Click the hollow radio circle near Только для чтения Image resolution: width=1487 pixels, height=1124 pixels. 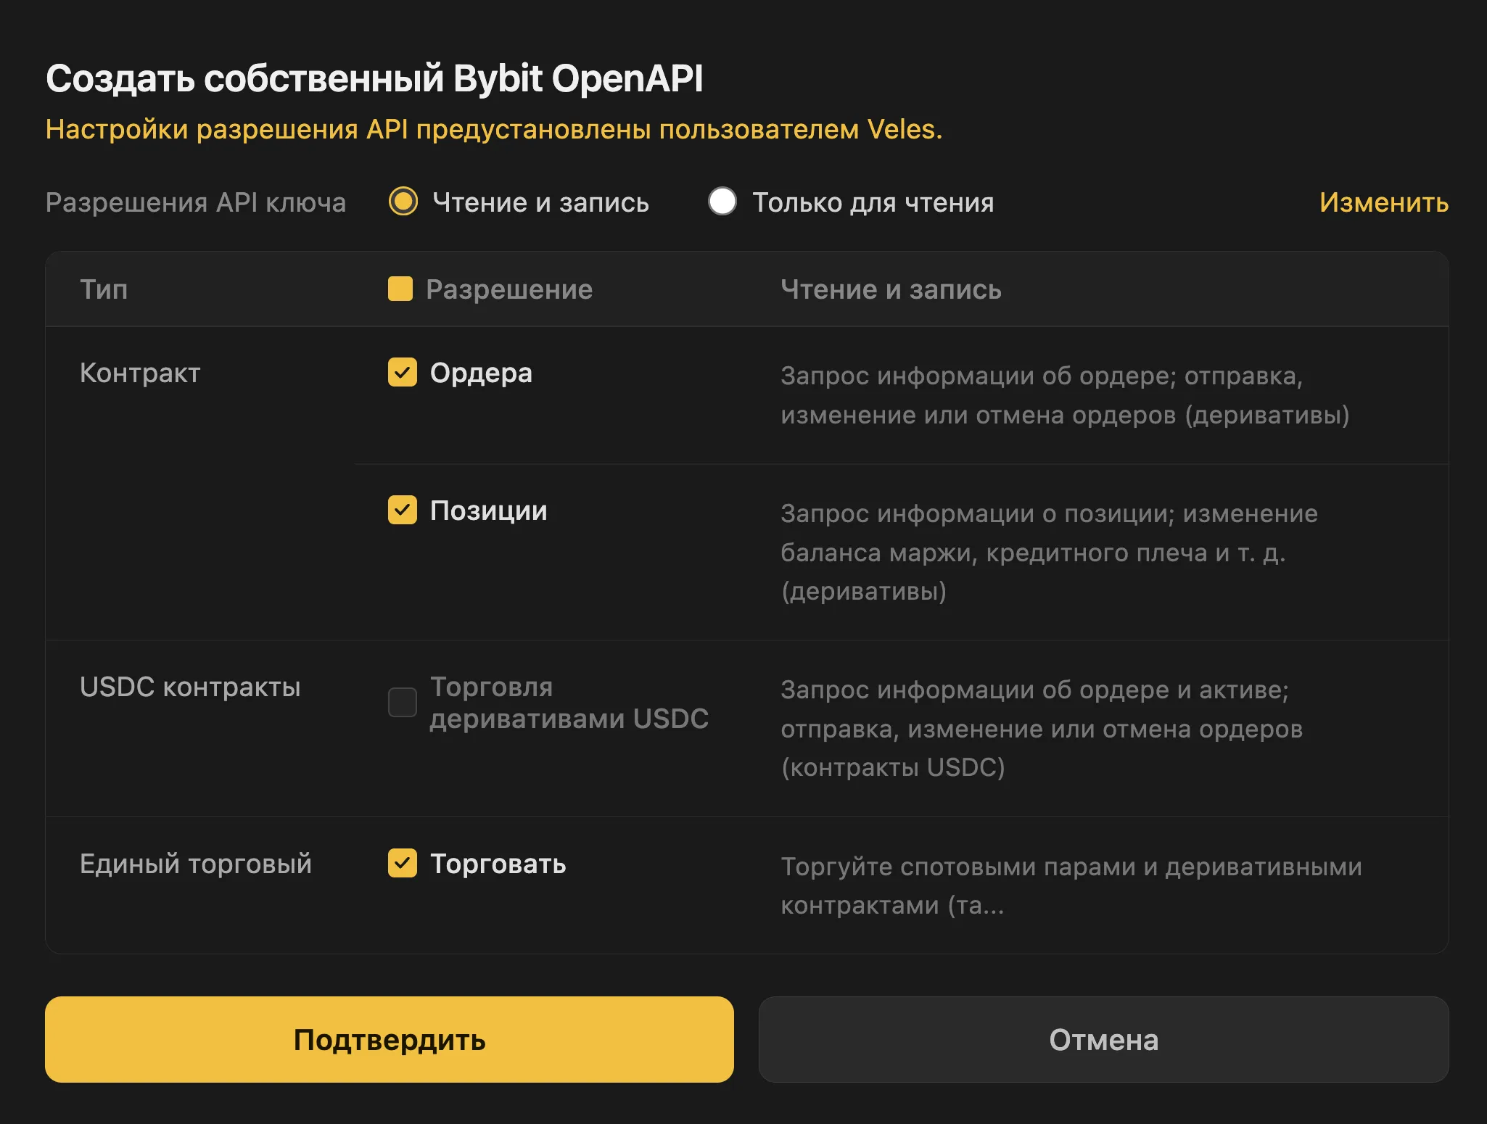pyautogui.click(x=722, y=202)
